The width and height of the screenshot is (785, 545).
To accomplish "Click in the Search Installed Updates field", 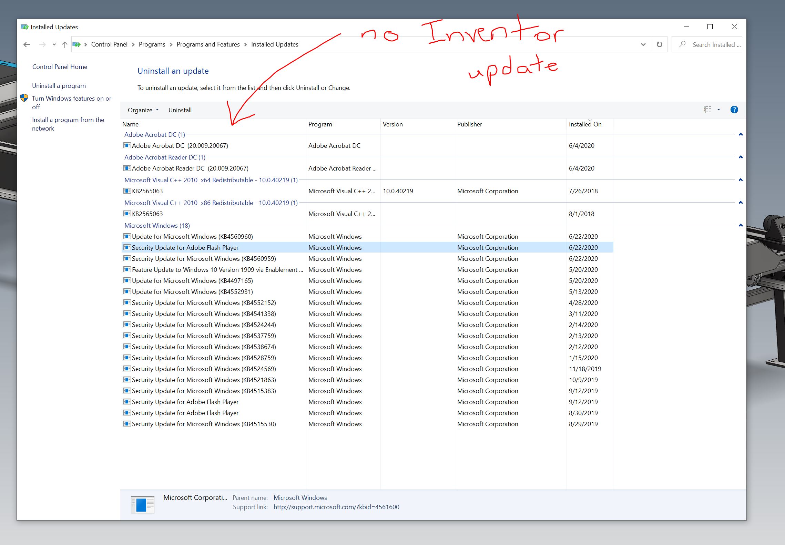I will click(x=713, y=44).
